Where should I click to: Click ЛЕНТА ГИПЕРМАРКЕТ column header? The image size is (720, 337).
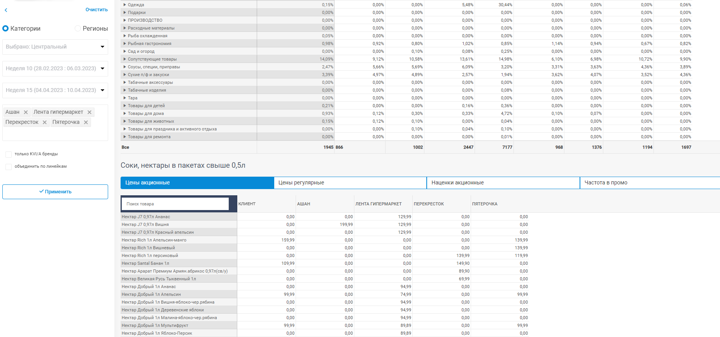[x=378, y=204]
